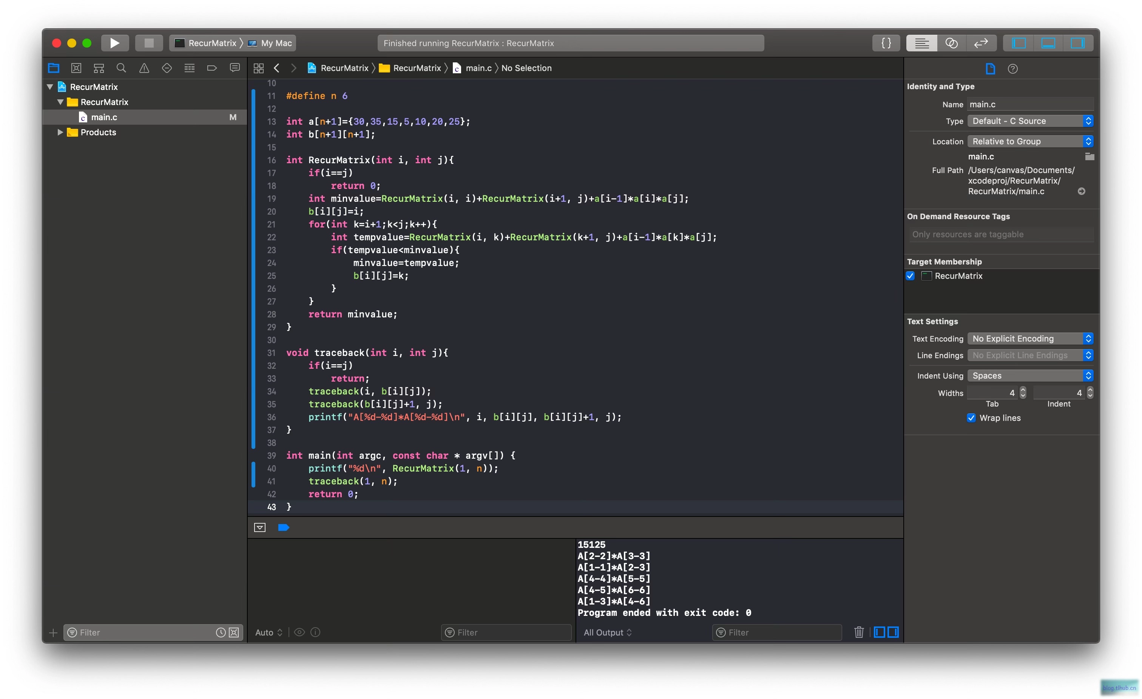Collapse the RecurMatrix project root
The width and height of the screenshot is (1142, 699).
pos(50,87)
